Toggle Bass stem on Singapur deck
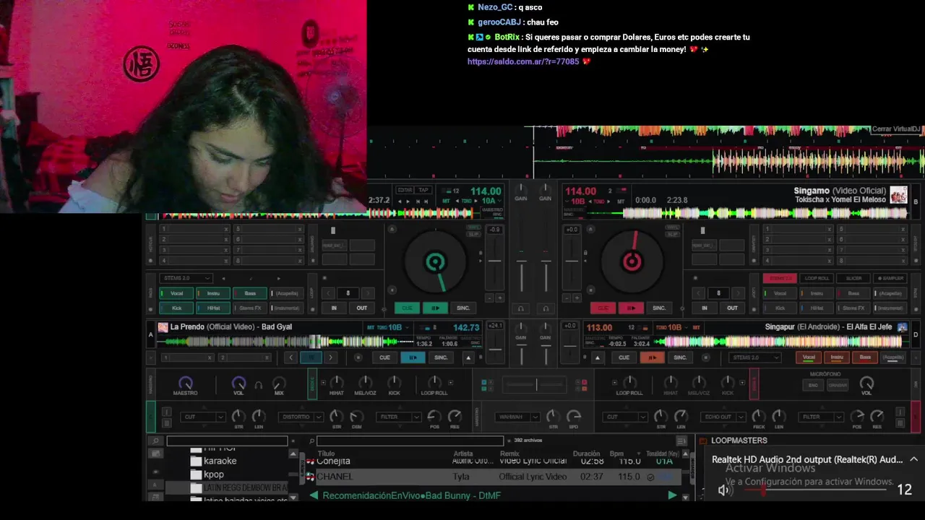Viewport: 925px width, 520px height. click(x=865, y=357)
